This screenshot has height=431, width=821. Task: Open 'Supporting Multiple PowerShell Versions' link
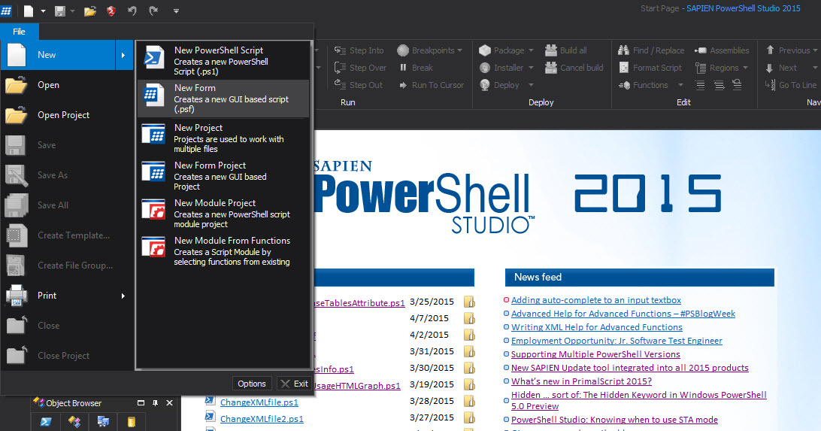click(x=595, y=354)
